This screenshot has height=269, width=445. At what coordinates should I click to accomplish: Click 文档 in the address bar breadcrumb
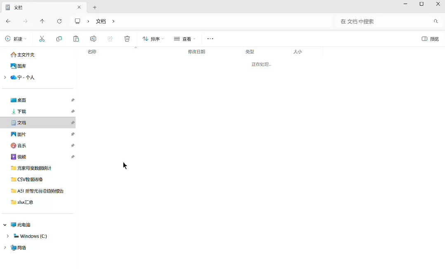pyautogui.click(x=101, y=21)
